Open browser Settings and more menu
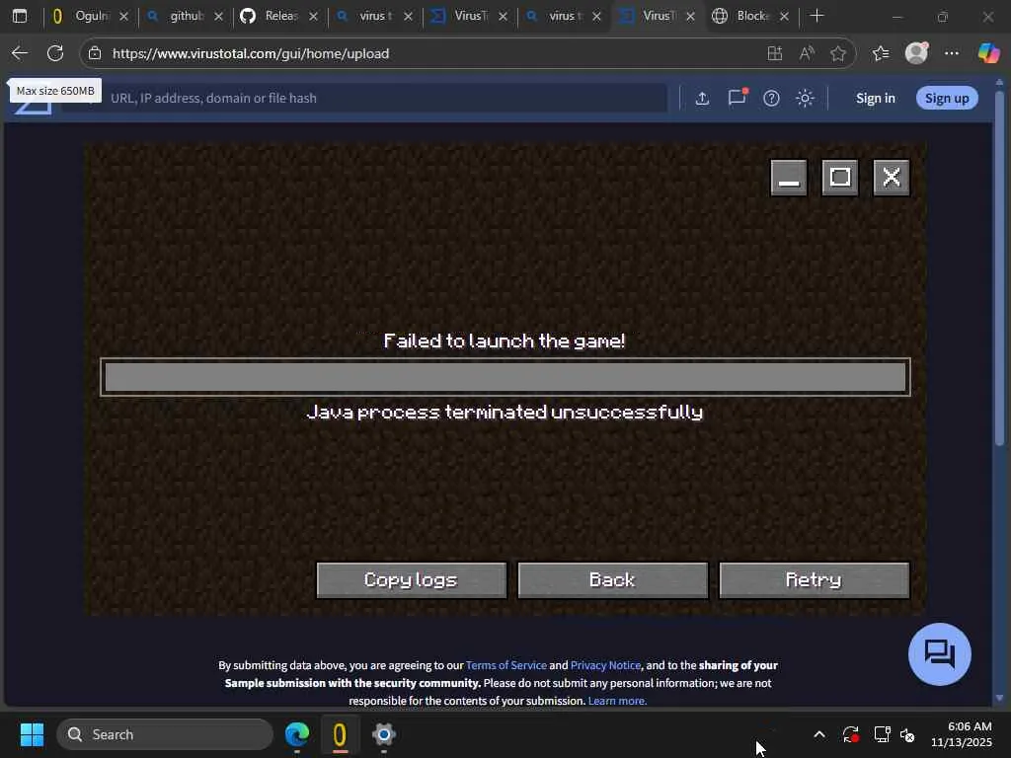 click(x=952, y=53)
